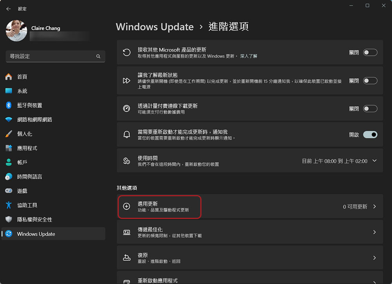Open 協助工具 settings page

[53, 205]
